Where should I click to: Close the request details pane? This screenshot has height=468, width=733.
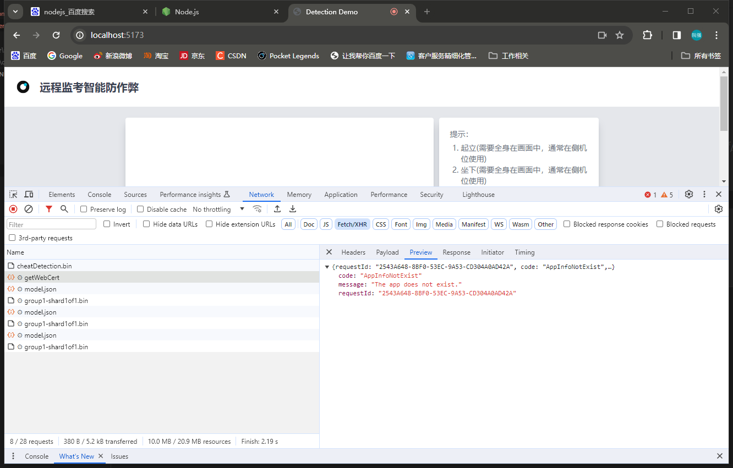coord(329,252)
